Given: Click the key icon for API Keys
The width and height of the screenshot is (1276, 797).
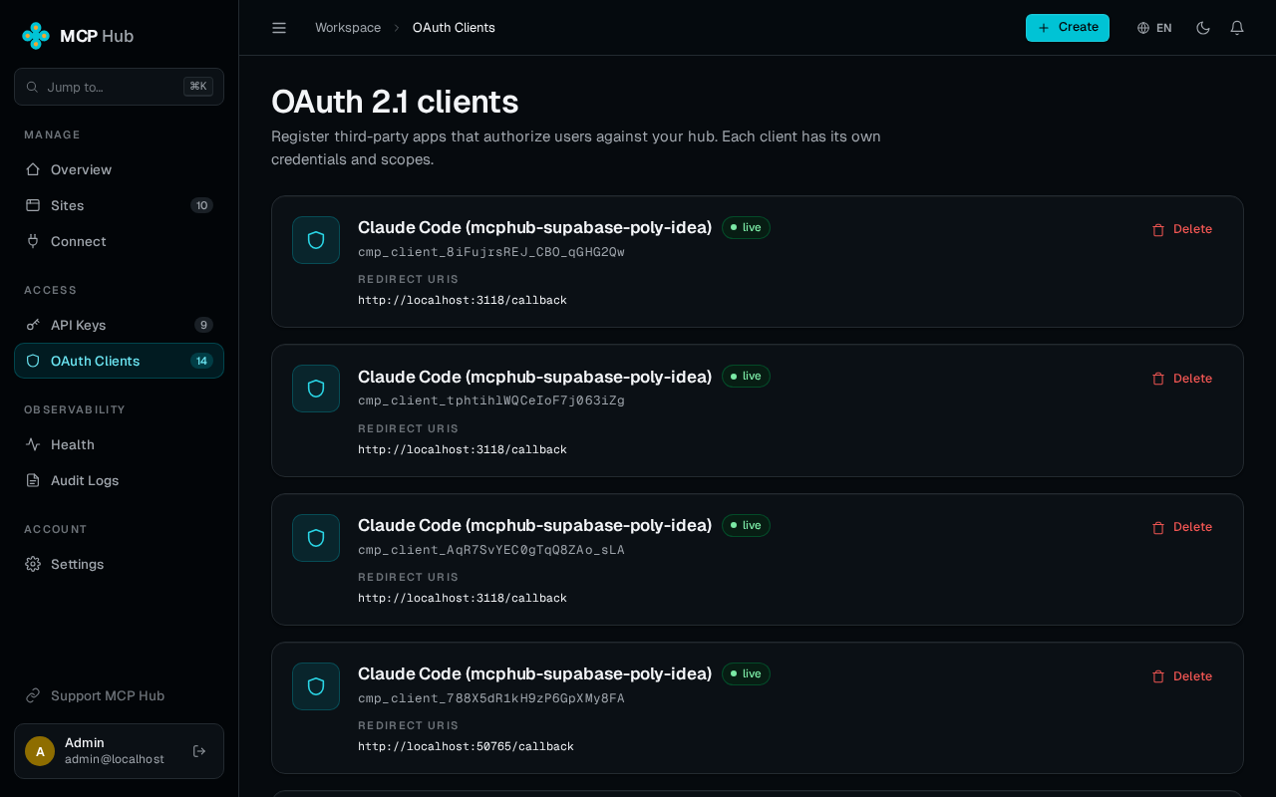Looking at the screenshot, I should point(33,325).
